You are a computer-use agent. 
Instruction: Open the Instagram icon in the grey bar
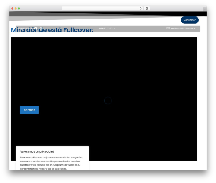(41, 29)
